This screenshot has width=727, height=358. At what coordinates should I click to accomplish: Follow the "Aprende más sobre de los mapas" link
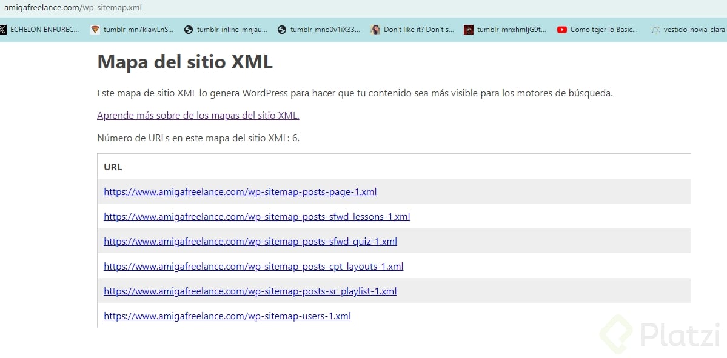[198, 116]
